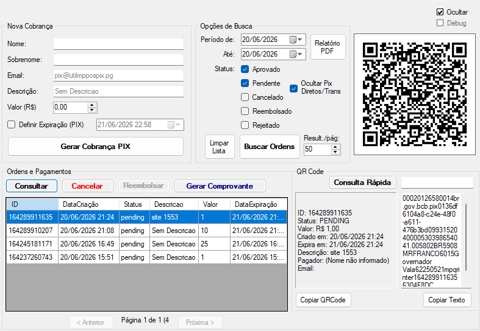Sort by DataExpiração column header
480x331 pixels.
tap(259, 204)
